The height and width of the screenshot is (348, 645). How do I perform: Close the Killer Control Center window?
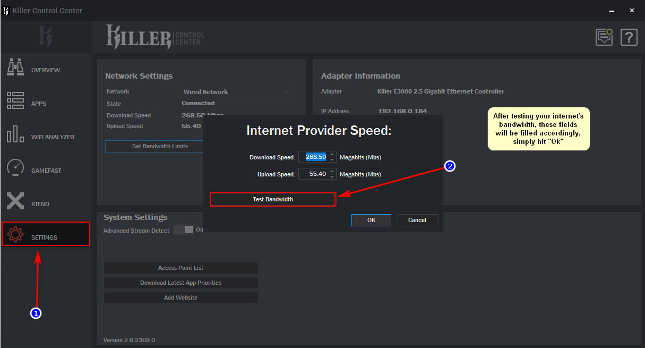point(632,10)
